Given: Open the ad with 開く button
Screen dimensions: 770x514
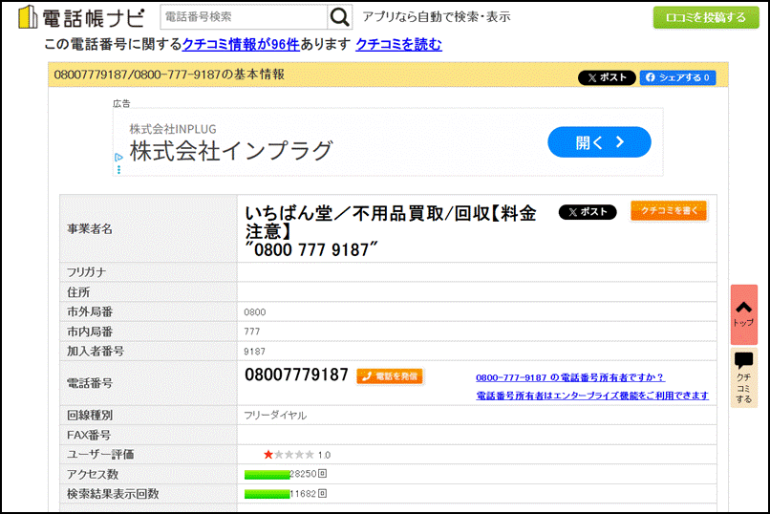Looking at the screenshot, I should [599, 142].
